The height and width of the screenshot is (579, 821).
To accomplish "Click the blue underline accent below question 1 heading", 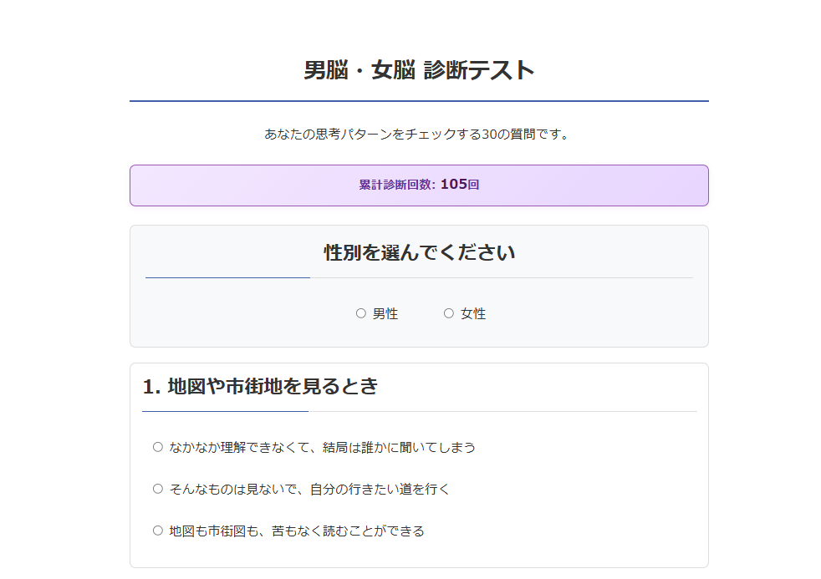I will click(225, 412).
